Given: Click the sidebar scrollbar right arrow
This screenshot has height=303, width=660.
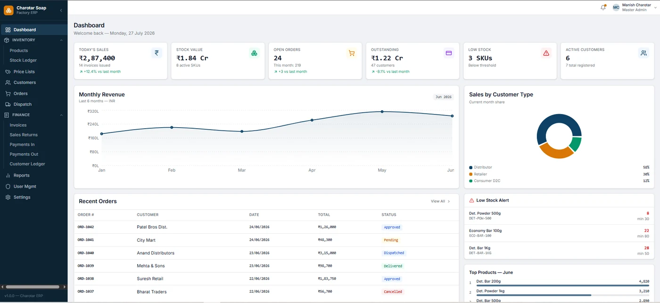Looking at the screenshot, I should [65, 287].
